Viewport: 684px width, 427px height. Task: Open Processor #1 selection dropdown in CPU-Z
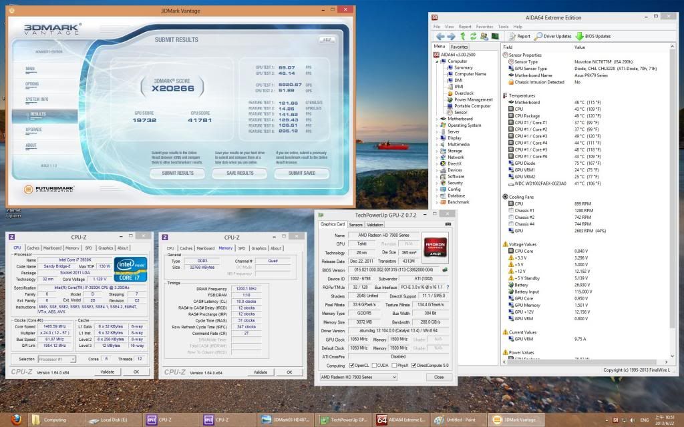click(x=57, y=359)
